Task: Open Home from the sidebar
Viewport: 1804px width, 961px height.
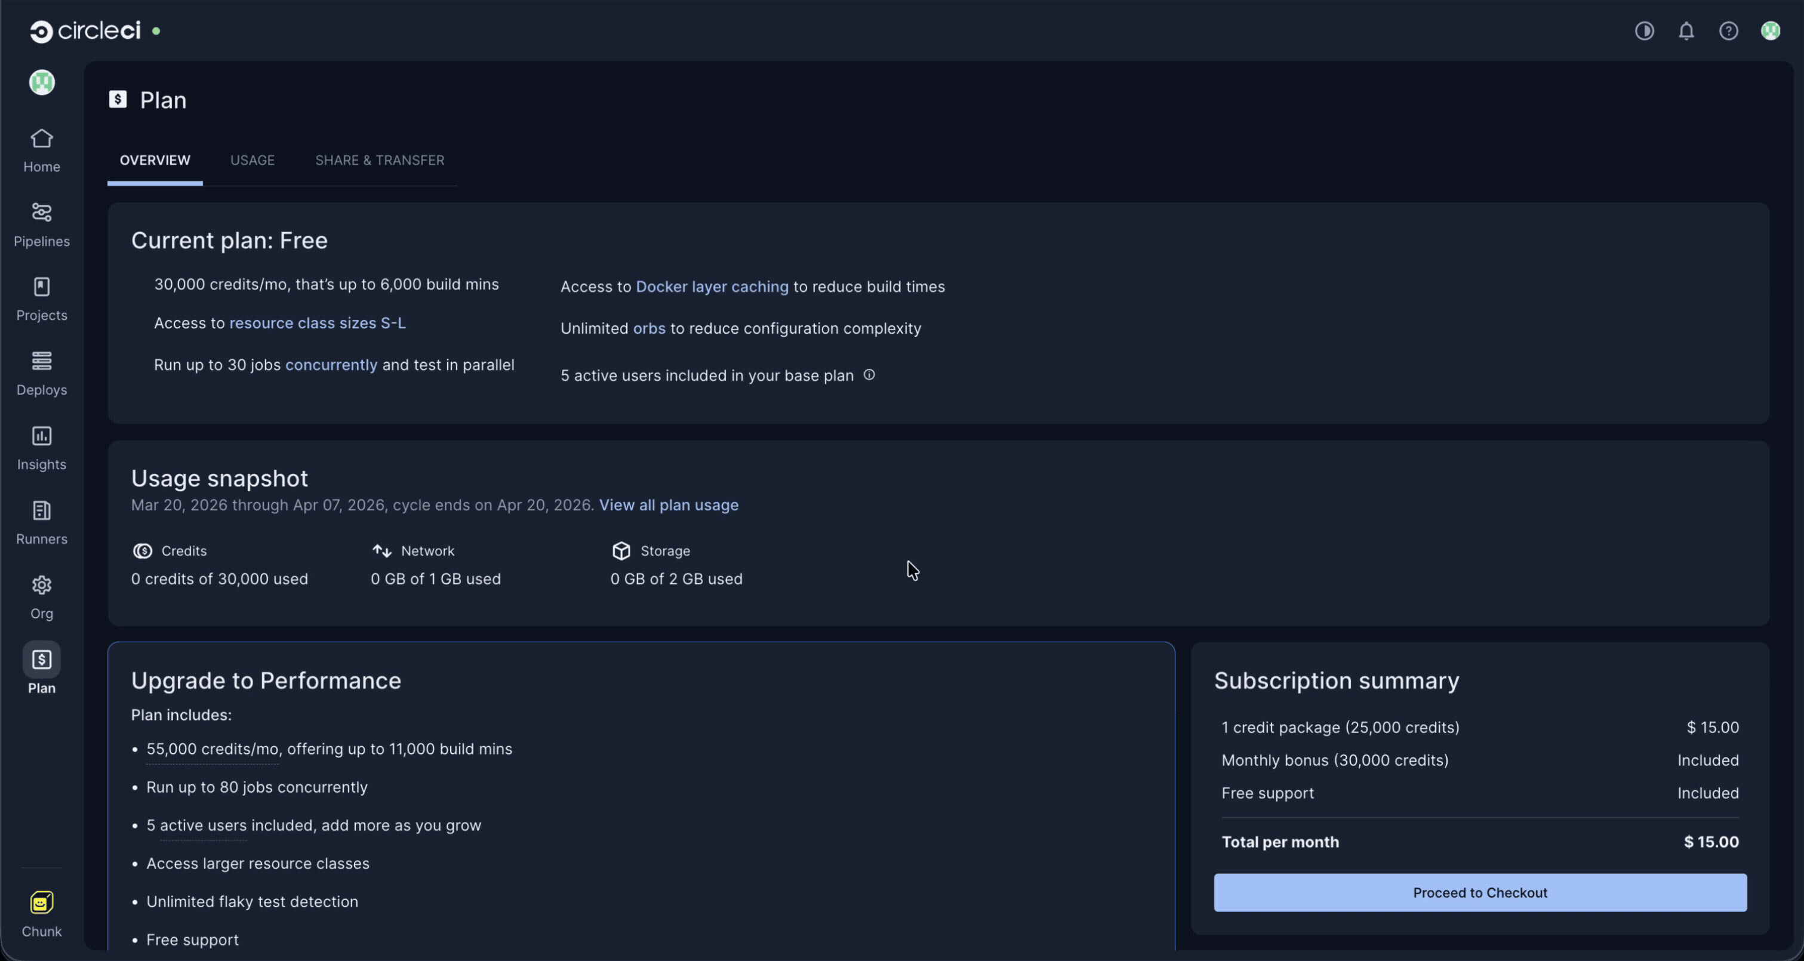Action: (x=41, y=149)
